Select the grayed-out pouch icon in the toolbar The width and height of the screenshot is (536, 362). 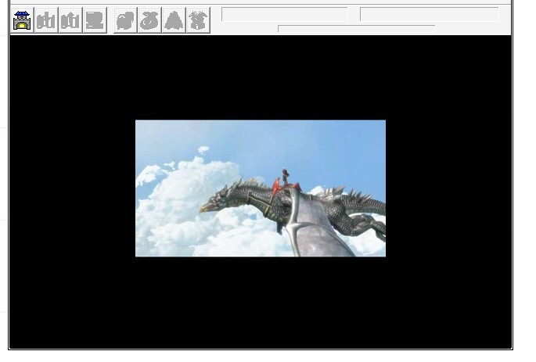[x=149, y=20]
